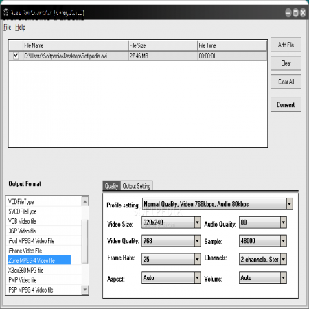The width and height of the screenshot is (309, 309).
Task: Switch to the Output Setting tab
Action: click(x=137, y=186)
